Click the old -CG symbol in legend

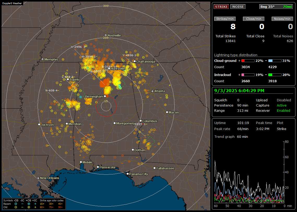coord(16,207)
